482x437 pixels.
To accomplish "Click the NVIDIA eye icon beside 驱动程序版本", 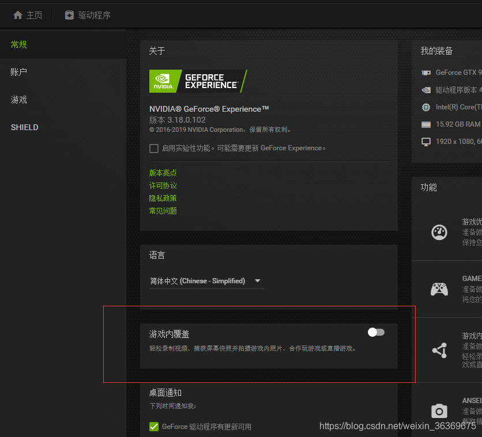I will pos(426,90).
